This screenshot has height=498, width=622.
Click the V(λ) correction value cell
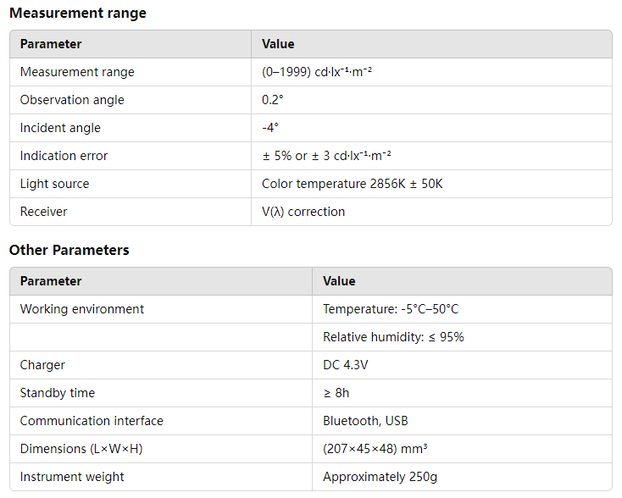click(x=303, y=212)
